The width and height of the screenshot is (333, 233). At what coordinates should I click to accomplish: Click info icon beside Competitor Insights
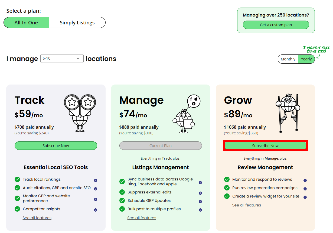click(x=96, y=210)
